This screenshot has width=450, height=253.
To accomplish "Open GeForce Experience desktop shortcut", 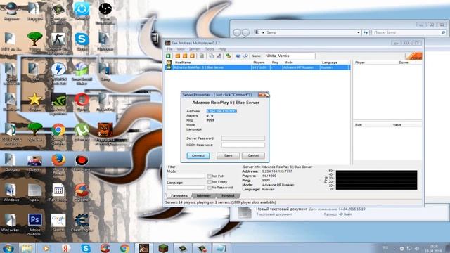I will tap(58, 104).
